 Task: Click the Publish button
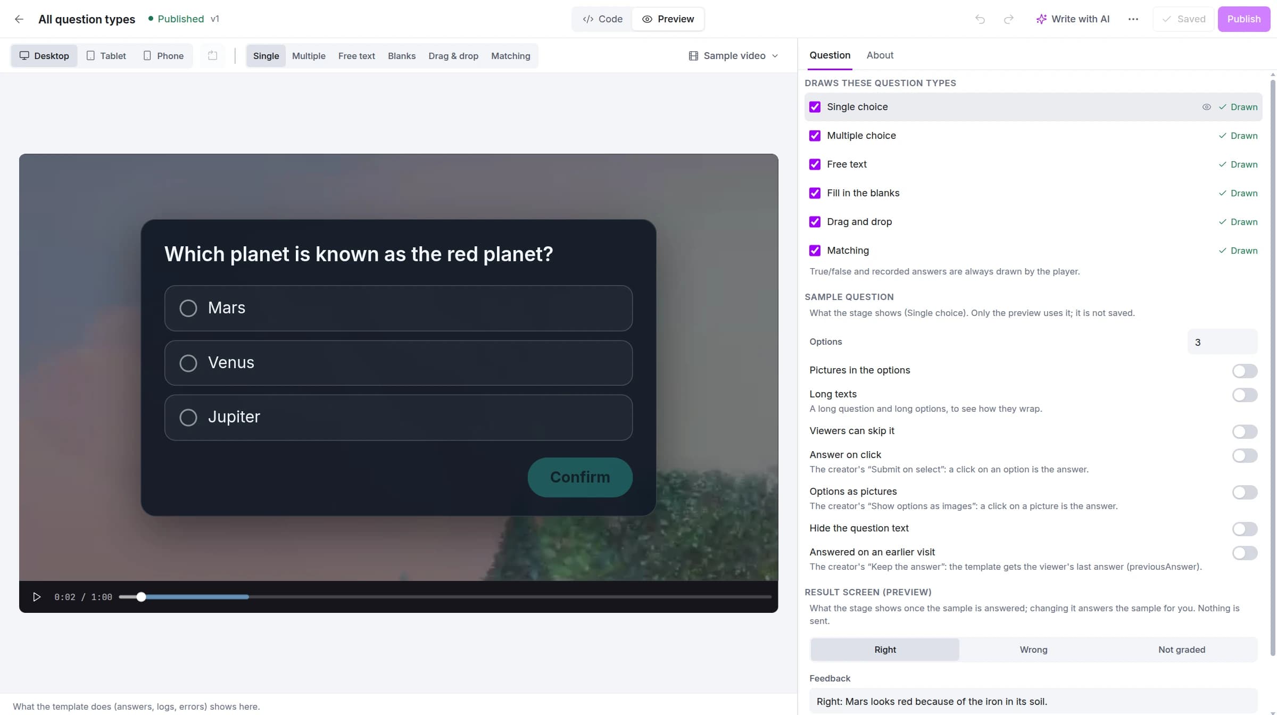[1243, 19]
